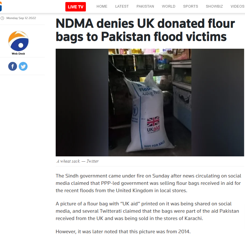
Task: Go to the HOME menu item
Action: (102, 6)
